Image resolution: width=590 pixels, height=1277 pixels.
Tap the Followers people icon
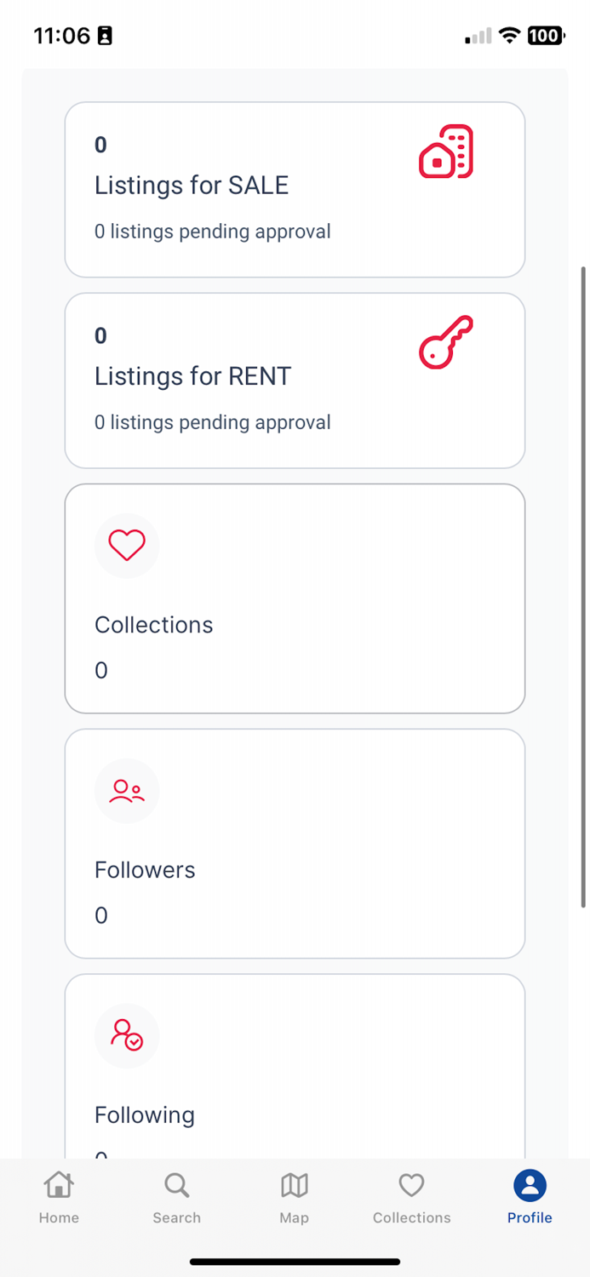tap(127, 791)
